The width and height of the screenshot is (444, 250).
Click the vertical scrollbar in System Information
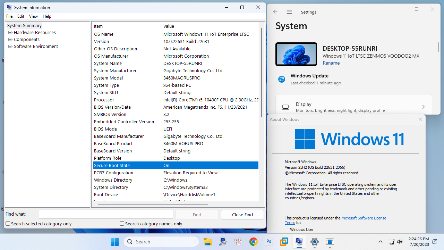(x=262, y=73)
